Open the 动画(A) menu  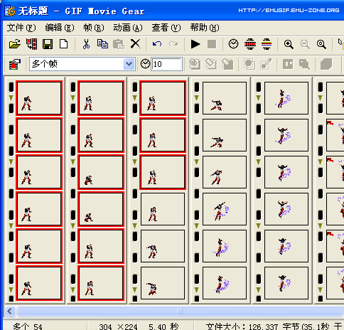(128, 28)
